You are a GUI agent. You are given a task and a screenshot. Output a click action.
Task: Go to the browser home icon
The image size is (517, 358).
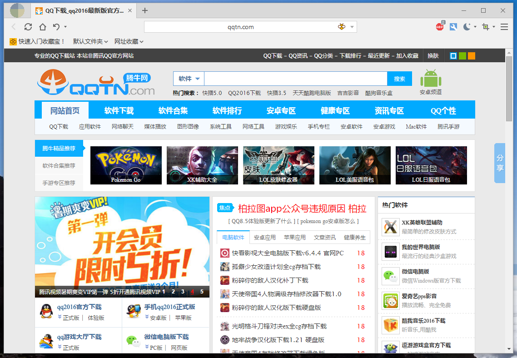43,27
